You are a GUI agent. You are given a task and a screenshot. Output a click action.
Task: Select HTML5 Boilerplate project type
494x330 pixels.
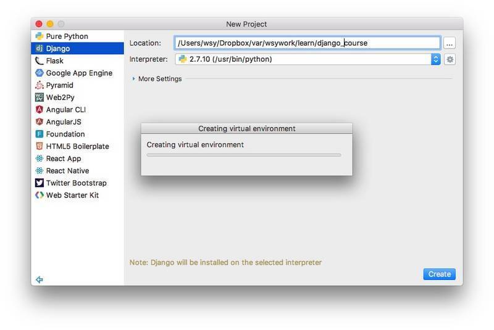[x=78, y=146]
